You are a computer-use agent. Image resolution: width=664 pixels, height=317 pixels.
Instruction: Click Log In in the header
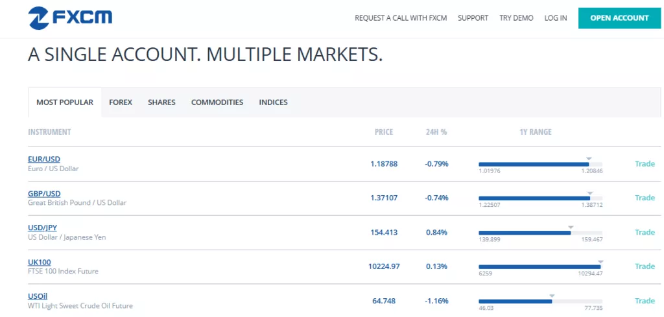pos(556,18)
